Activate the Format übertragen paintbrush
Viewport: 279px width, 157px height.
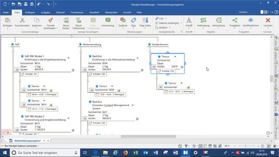pyautogui.click(x=51, y=20)
